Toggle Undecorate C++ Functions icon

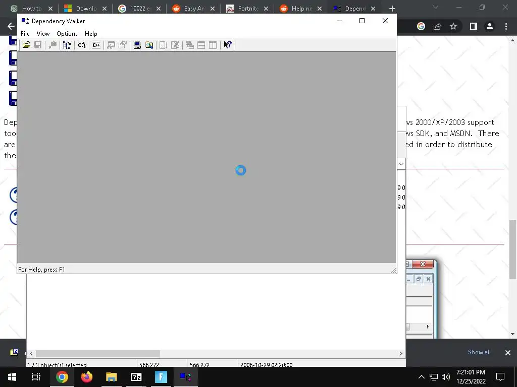[96, 45]
